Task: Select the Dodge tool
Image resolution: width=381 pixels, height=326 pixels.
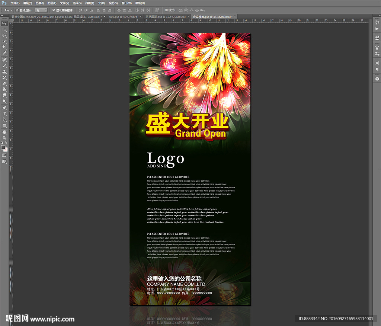Action: coord(4,101)
